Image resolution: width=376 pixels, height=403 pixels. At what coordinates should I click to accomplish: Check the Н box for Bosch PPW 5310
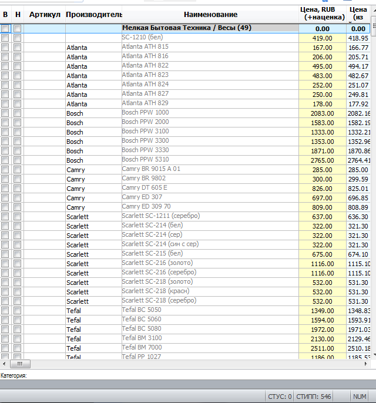pos(17,160)
